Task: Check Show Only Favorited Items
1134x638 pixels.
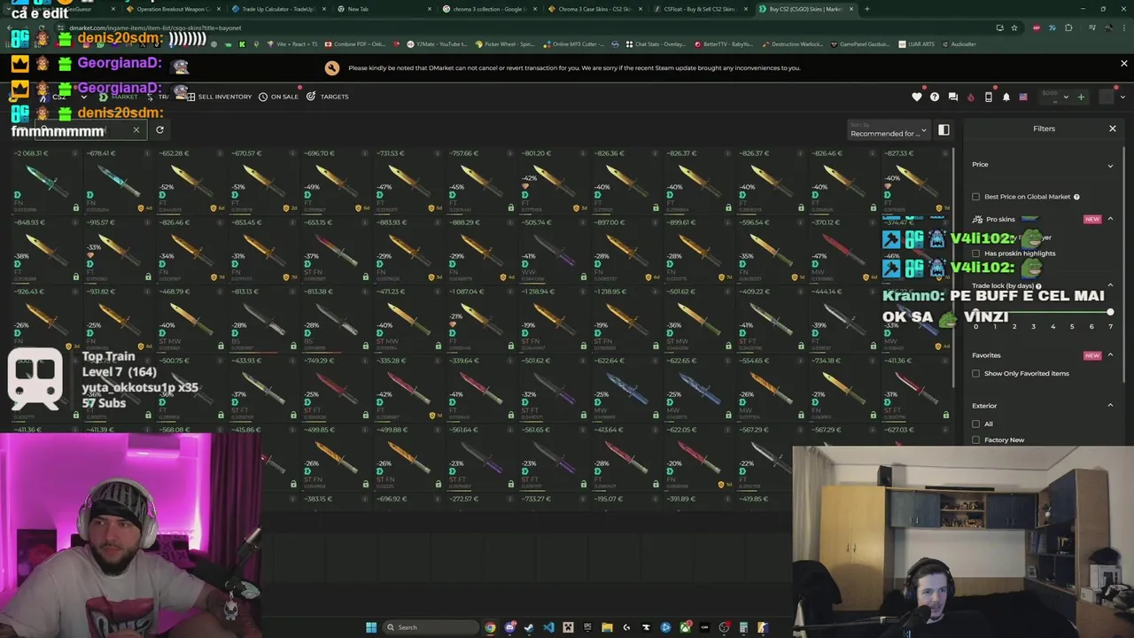Action: (x=976, y=374)
